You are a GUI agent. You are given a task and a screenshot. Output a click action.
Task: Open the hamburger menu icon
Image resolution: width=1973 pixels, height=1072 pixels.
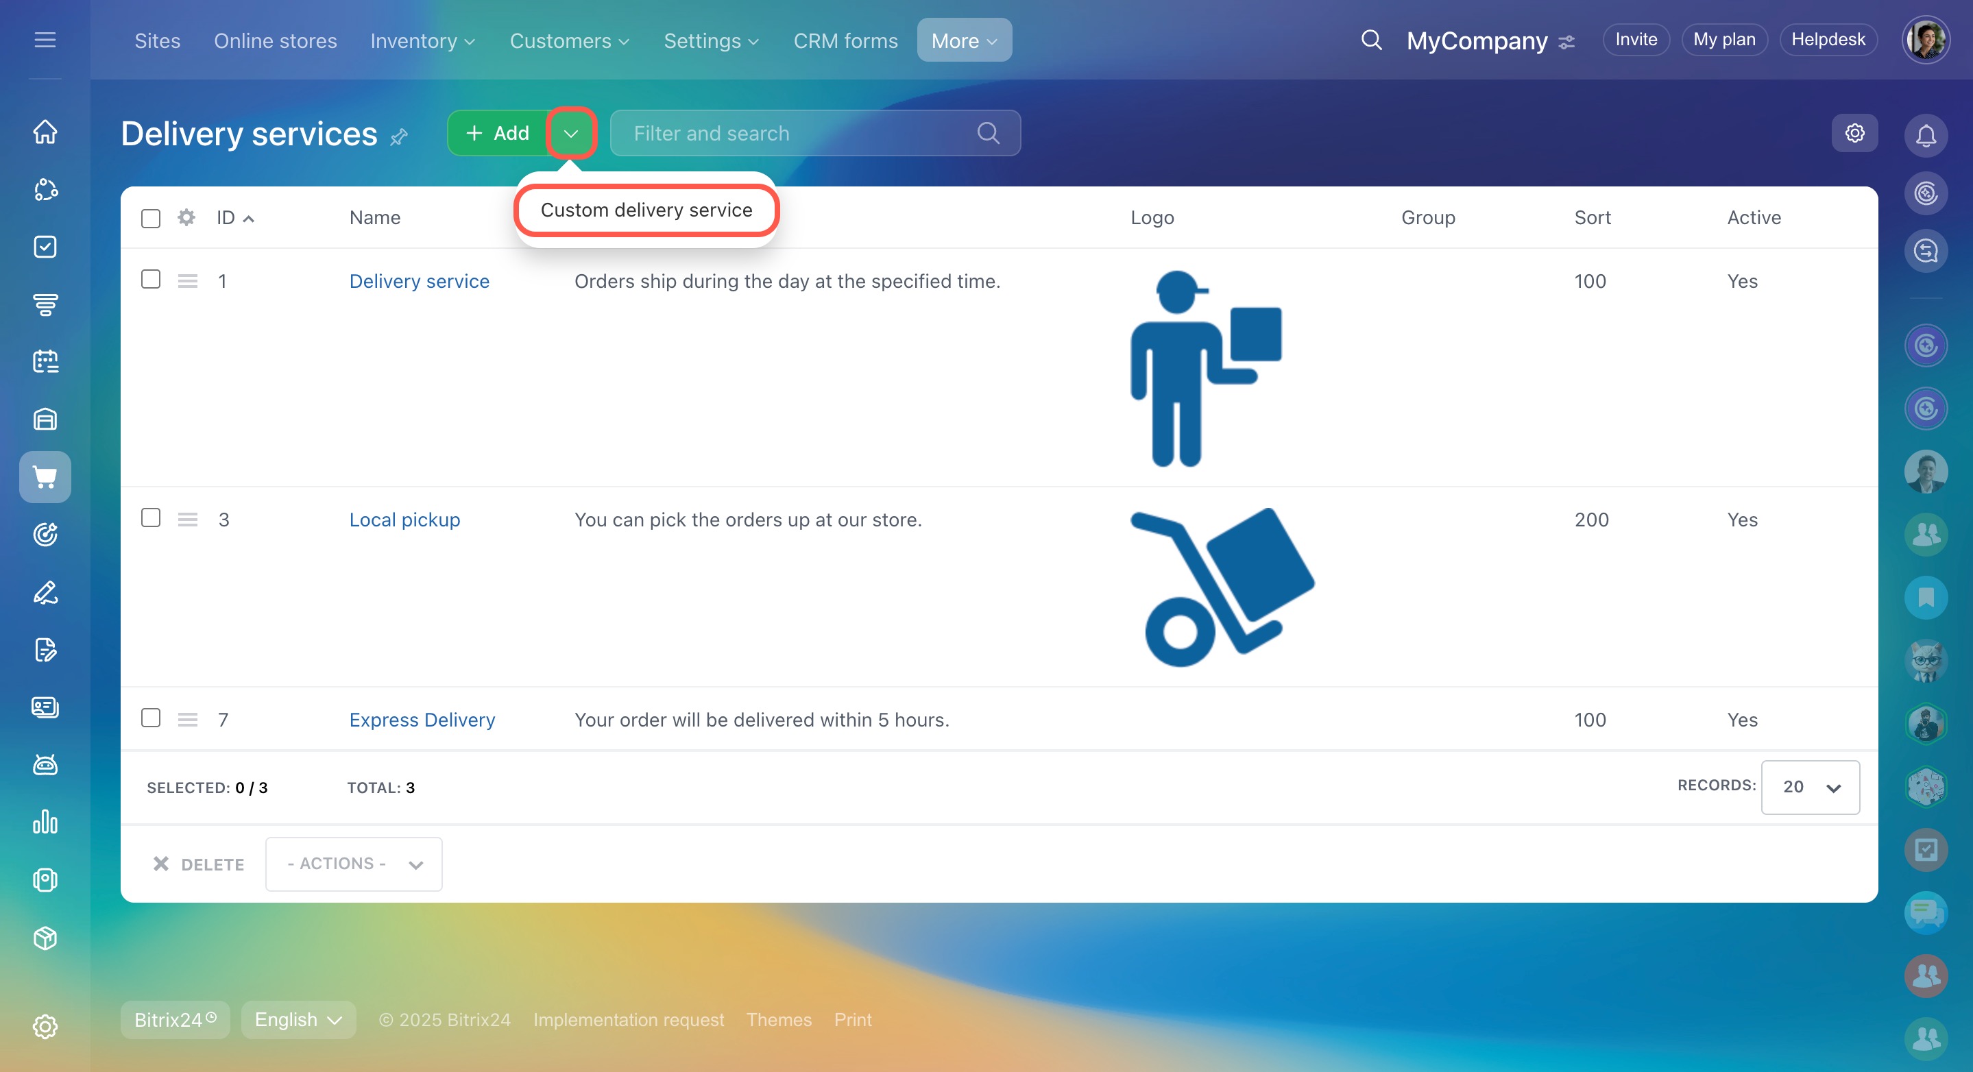(x=45, y=40)
